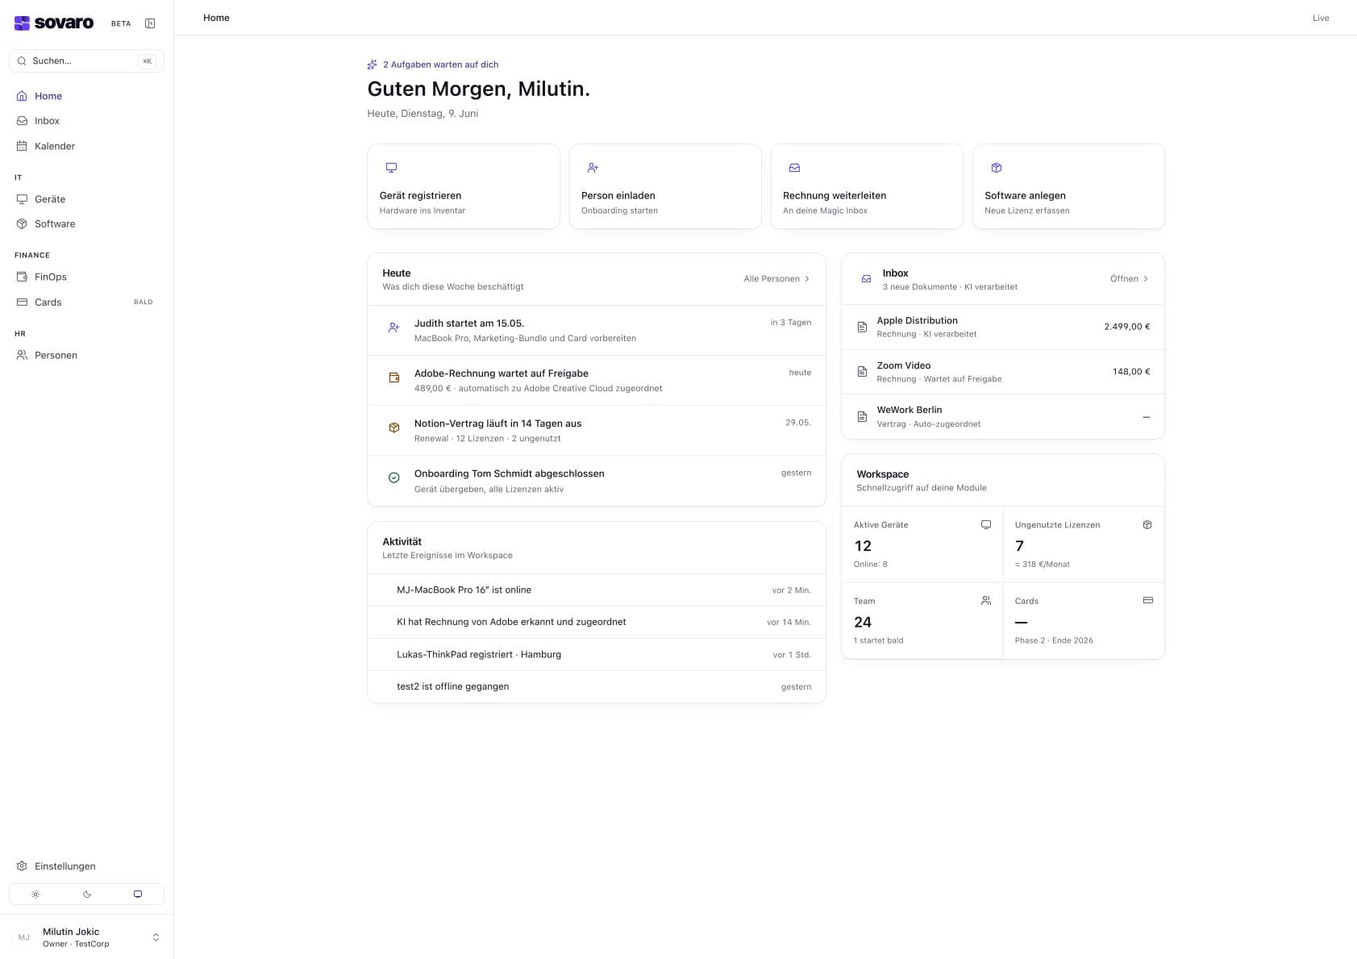Click document icon beside Apple Distribution
Viewport: 1357px width, 959px height.
pos(862,327)
